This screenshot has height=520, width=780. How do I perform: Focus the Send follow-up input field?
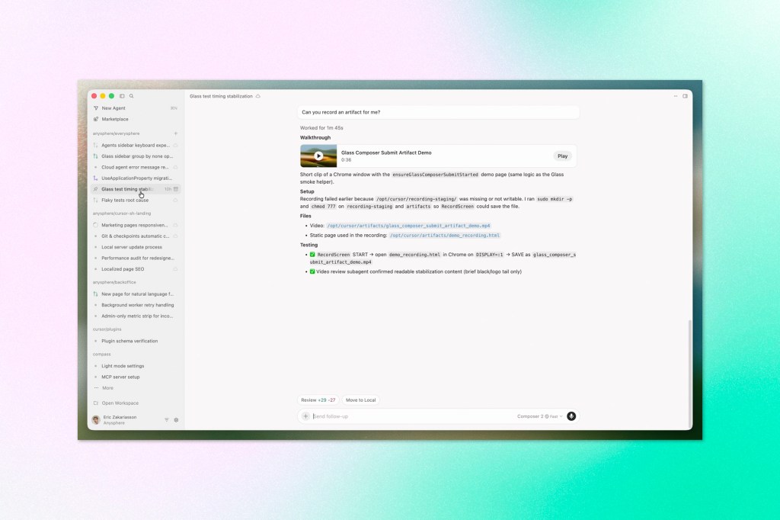(413, 416)
